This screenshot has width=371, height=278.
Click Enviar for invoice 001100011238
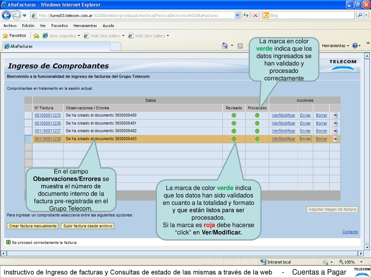click(305, 139)
